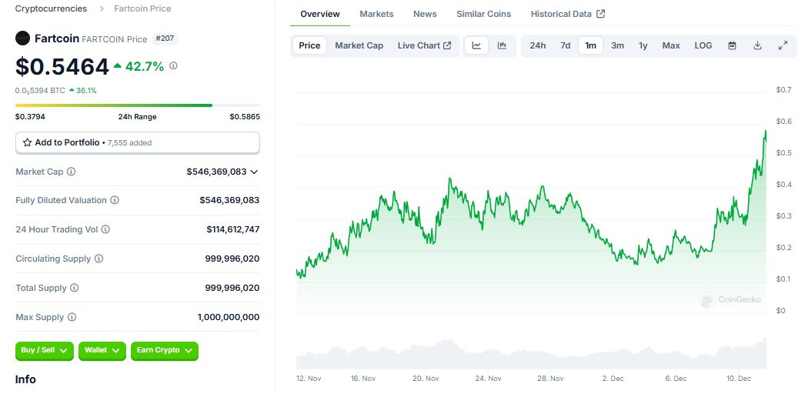805x394 pixels.
Task: Select the line chart view icon
Action: tap(476, 45)
